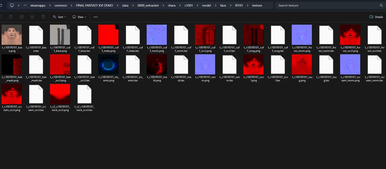Select the dark red t_c1001f0101_cuf_occl.png thumbnail
This screenshot has height=169, width=386.
click(x=205, y=35)
